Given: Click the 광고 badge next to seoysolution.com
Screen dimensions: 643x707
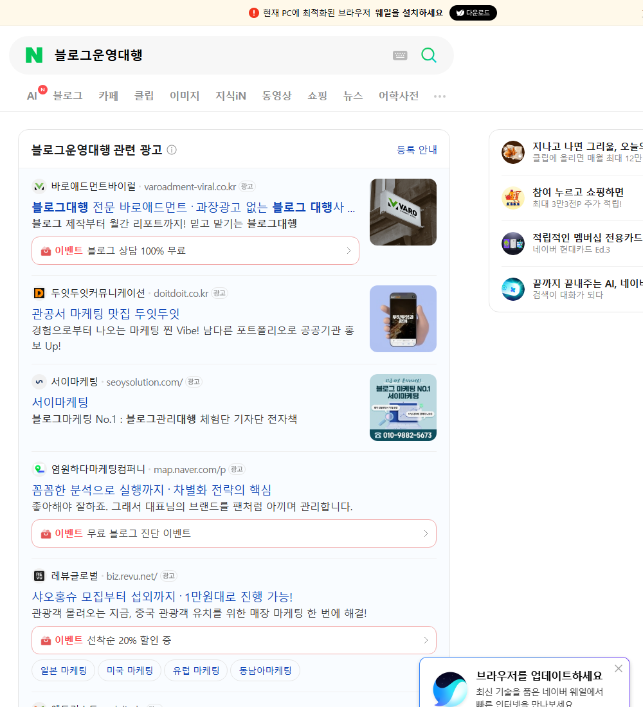Looking at the screenshot, I should [194, 382].
